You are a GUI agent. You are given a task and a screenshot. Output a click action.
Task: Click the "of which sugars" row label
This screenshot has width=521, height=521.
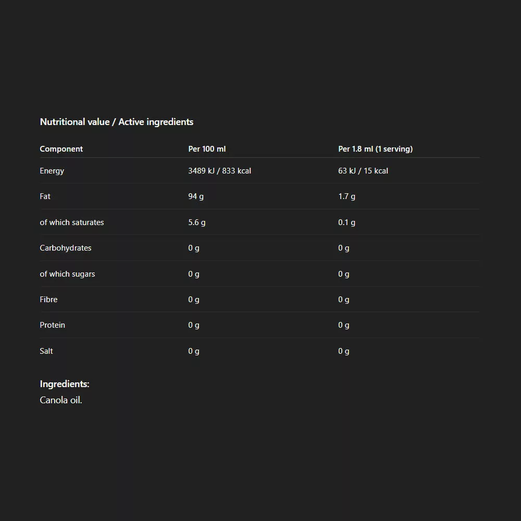(x=67, y=274)
